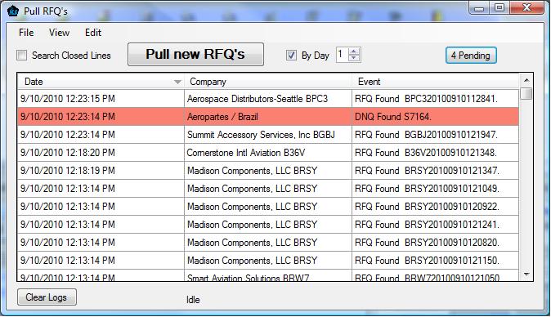
Task: Click event RFQ Found BGBJ20100910121947
Action: 436,135
